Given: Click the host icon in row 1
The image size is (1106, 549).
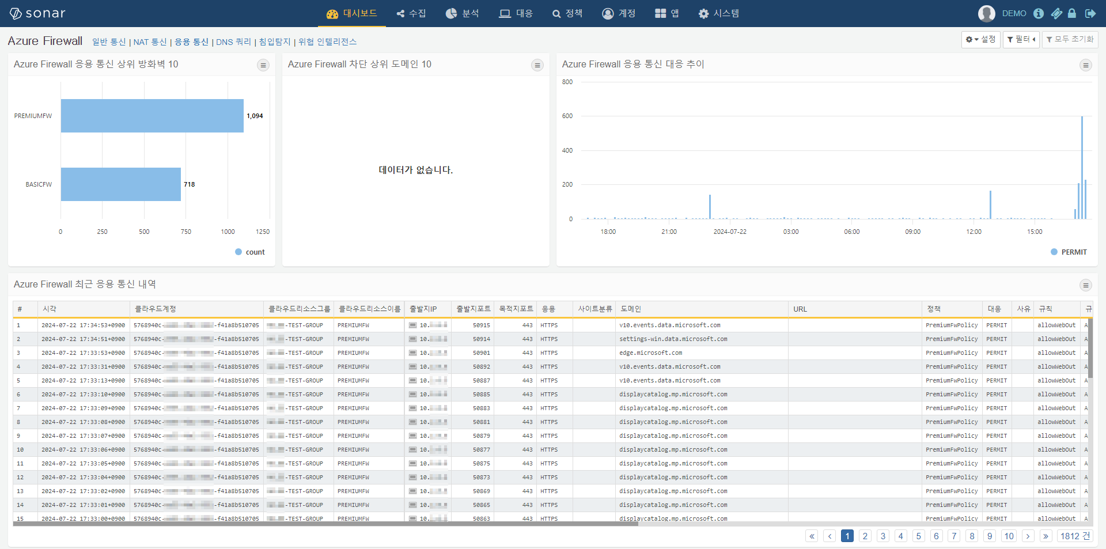Looking at the screenshot, I should coord(412,325).
